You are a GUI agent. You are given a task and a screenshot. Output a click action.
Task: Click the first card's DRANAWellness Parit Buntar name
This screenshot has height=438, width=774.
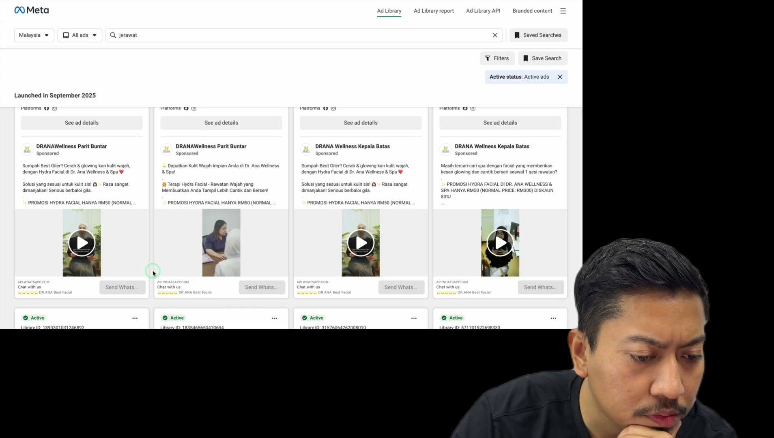point(71,146)
